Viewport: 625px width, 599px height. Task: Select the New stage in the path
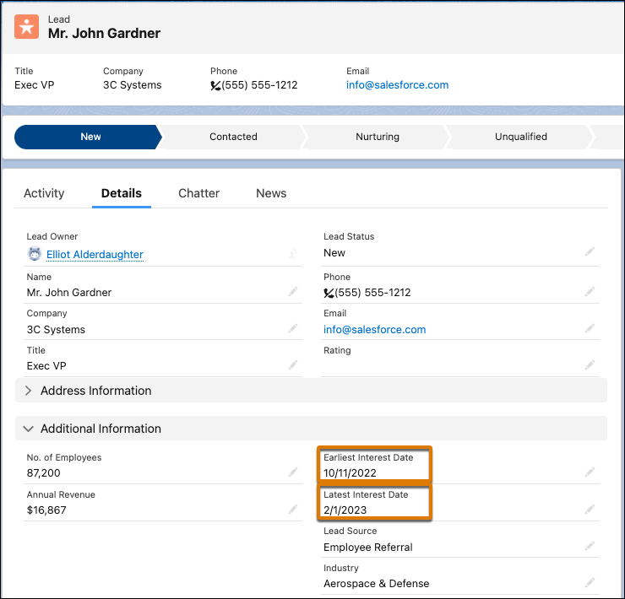[88, 137]
